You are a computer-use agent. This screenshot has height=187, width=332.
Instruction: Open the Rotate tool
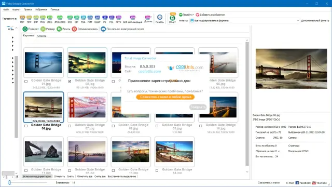(x=31, y=29)
